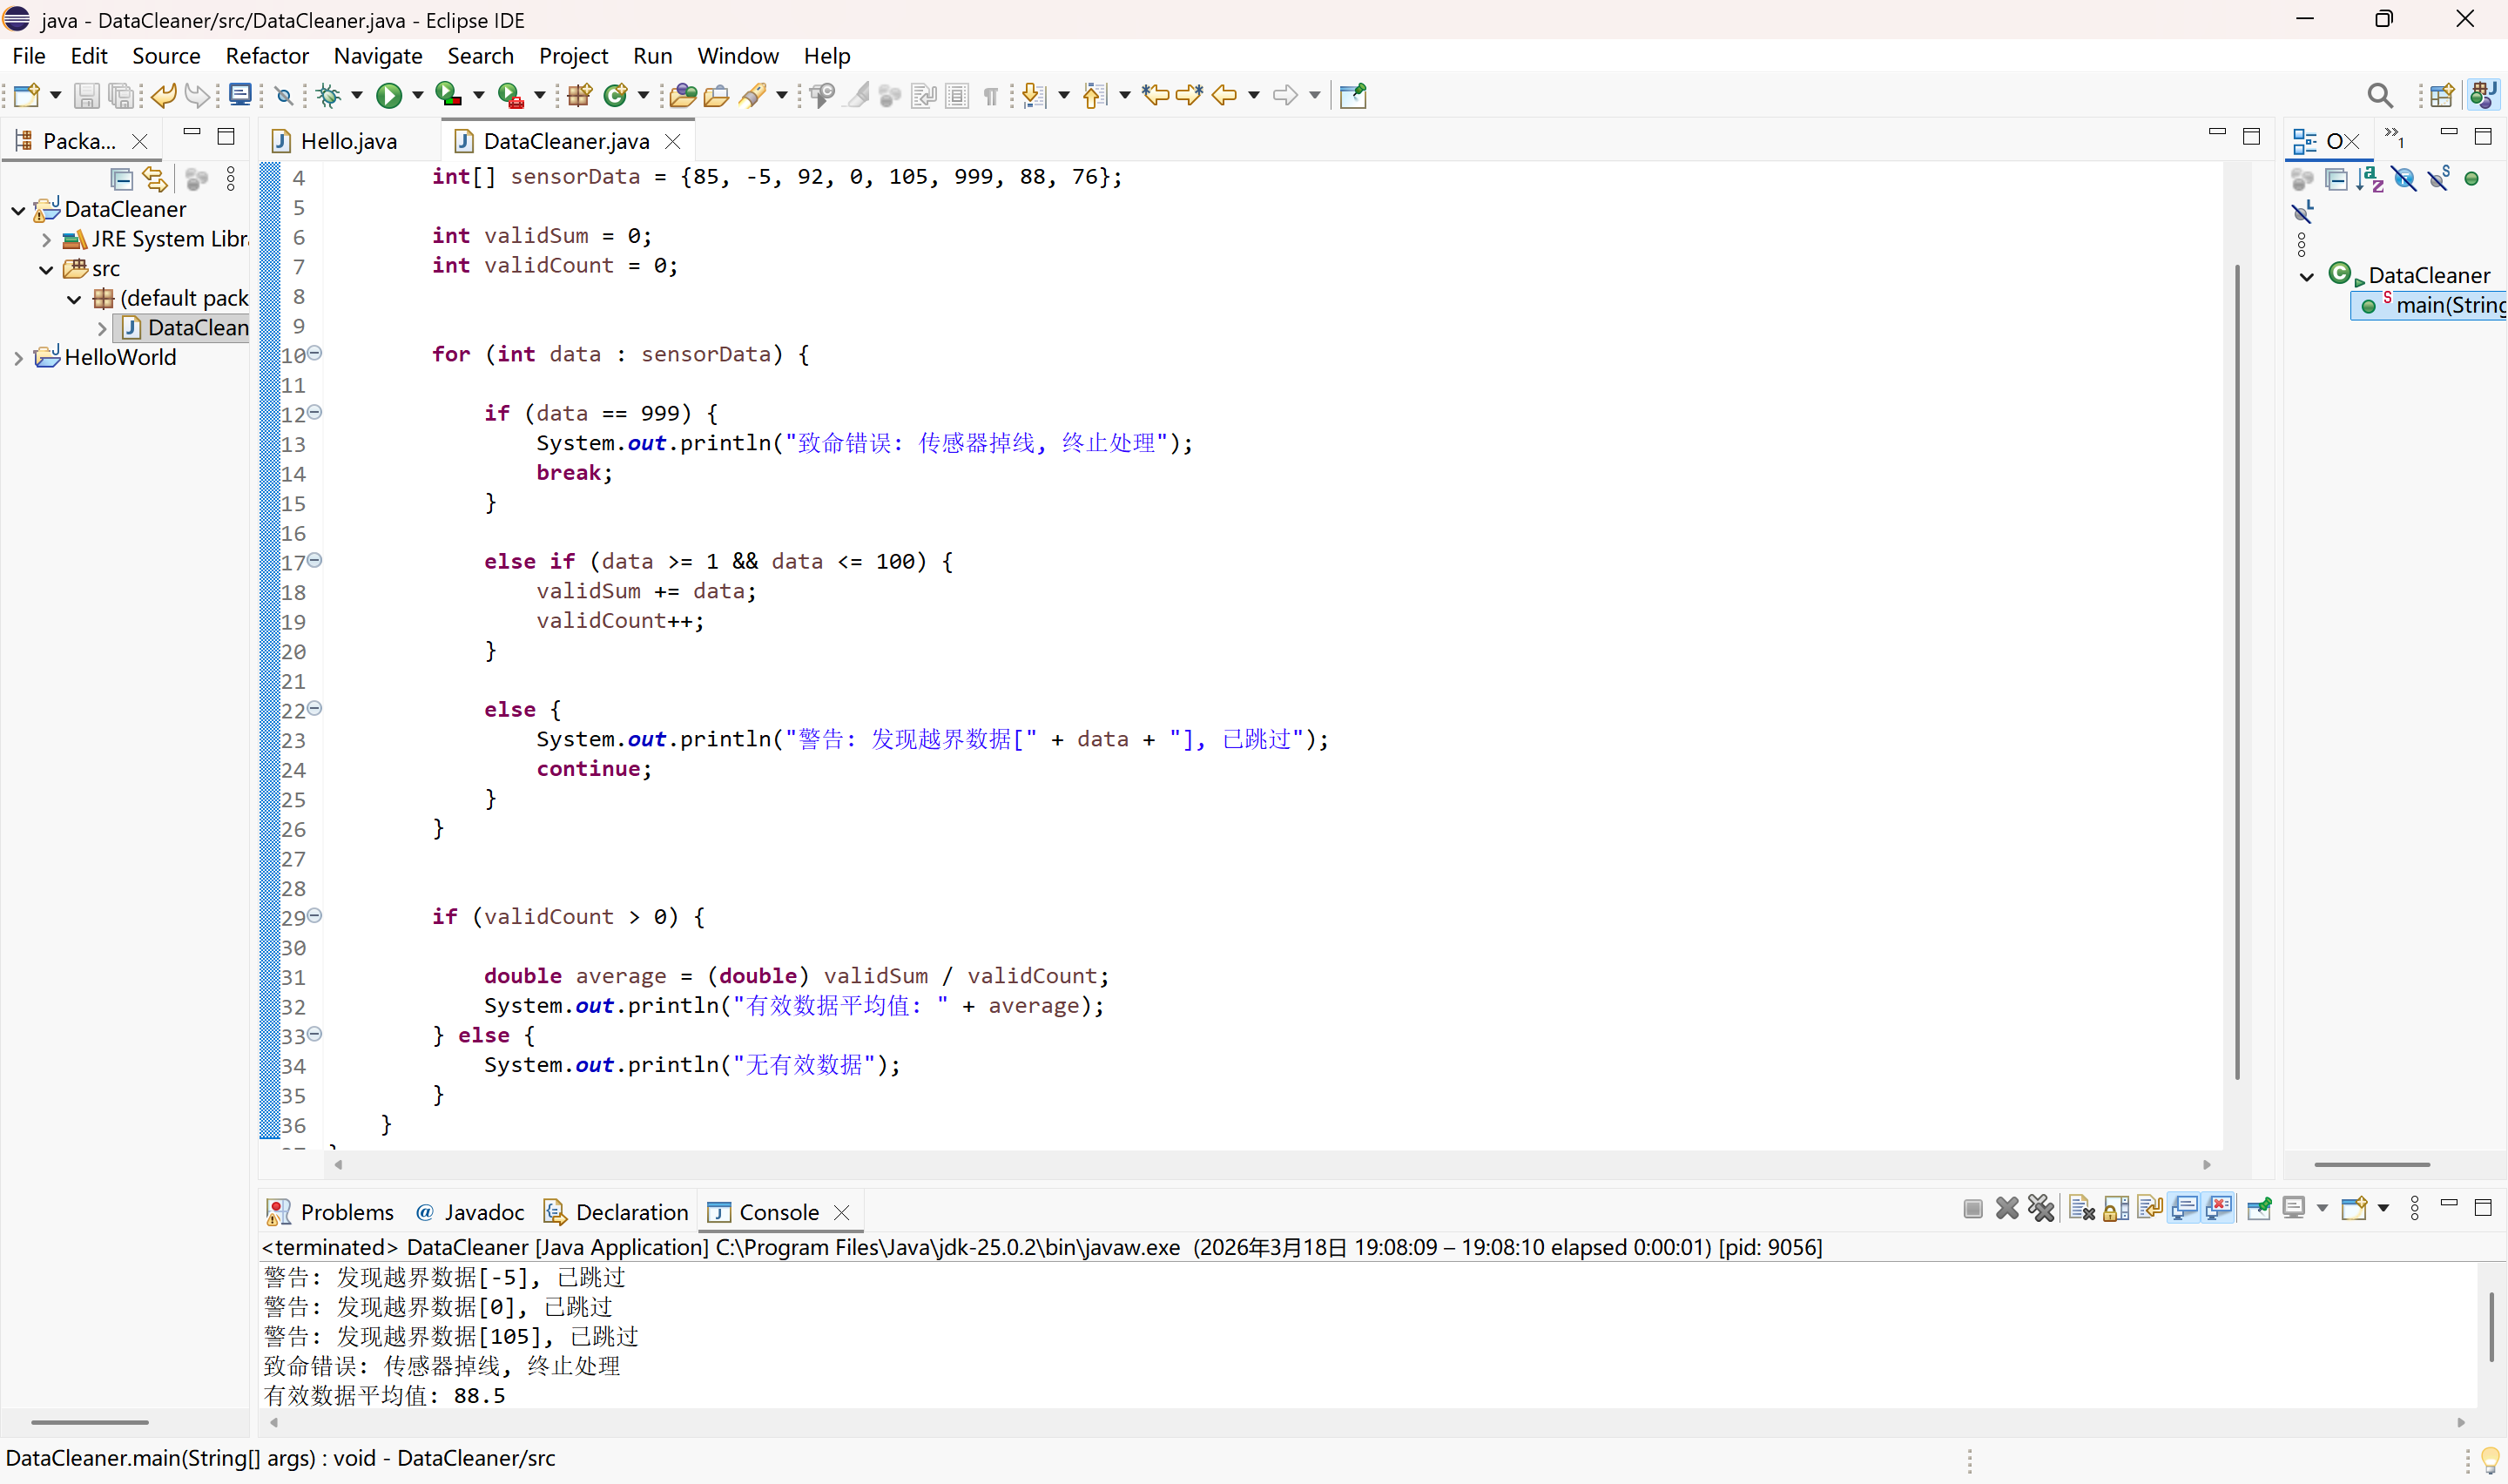The image size is (2508, 1484).
Task: Click the green Run button in toolbar
Action: [x=389, y=96]
